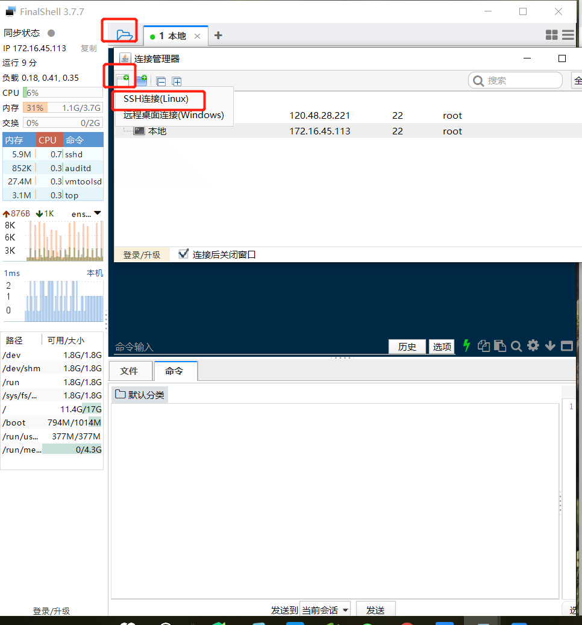Screen dimensions: 582x625
Task: Click the 发送 button
Action: point(375,610)
